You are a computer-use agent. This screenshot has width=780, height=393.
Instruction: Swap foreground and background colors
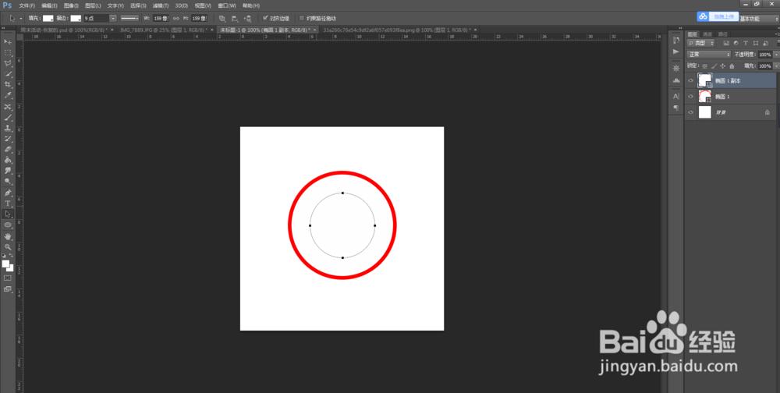tap(11, 255)
